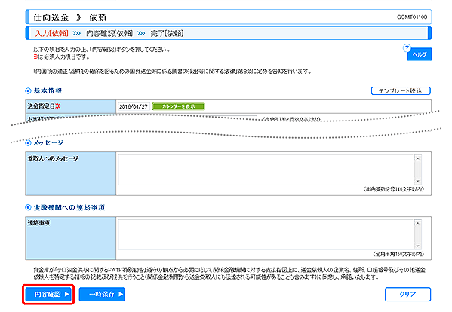Click into 受取人へのメッセージ text area
452x312 pixels.
(266, 170)
